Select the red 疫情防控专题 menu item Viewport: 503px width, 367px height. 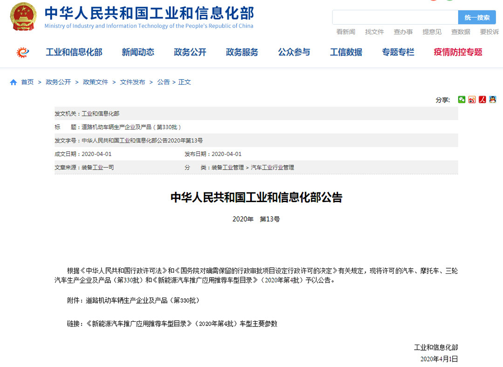coord(458,52)
